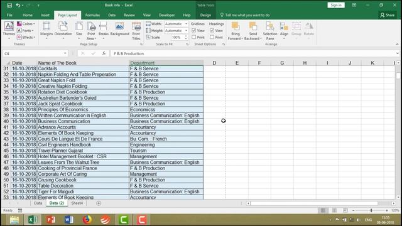Image resolution: width=402 pixels, height=226 pixels.
Task: Switch to Page Break Preview icon
Action: pos(345,210)
